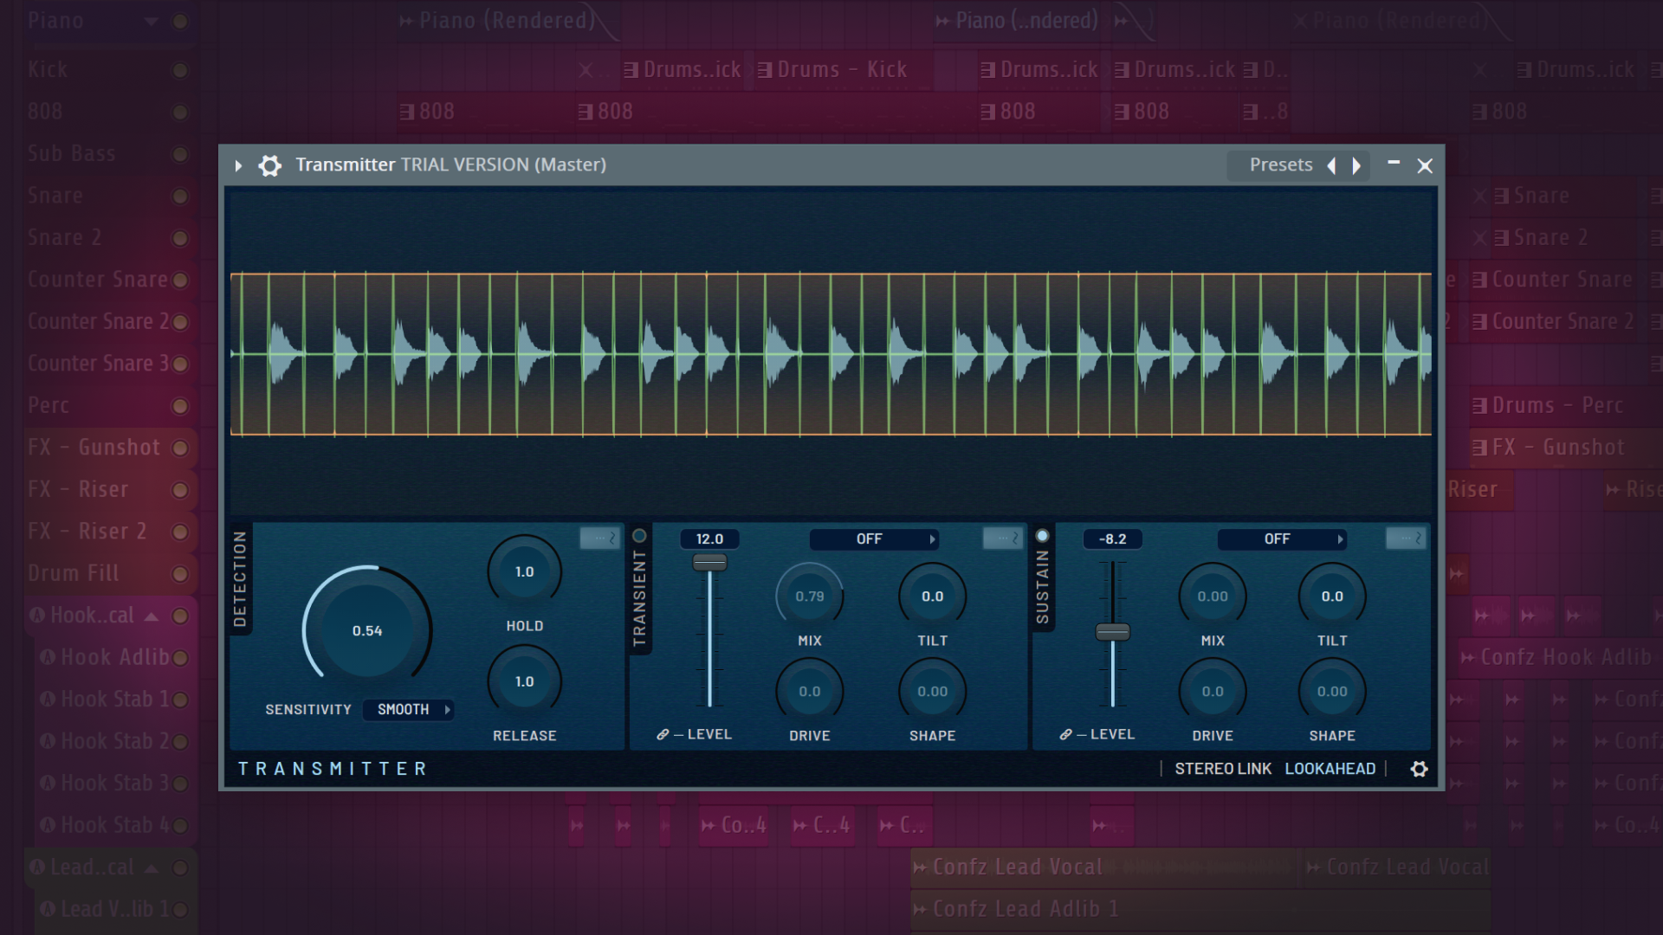1663x935 pixels.
Task: Toggle the Sustain solo/listen button
Action: (x=1043, y=536)
